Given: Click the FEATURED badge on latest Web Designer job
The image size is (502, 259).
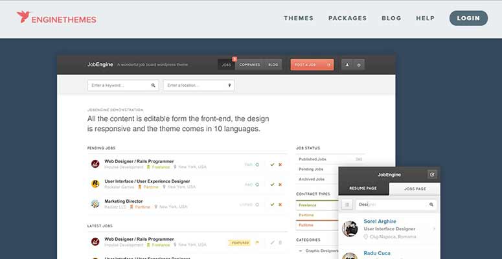Looking at the screenshot, I should coord(240,243).
